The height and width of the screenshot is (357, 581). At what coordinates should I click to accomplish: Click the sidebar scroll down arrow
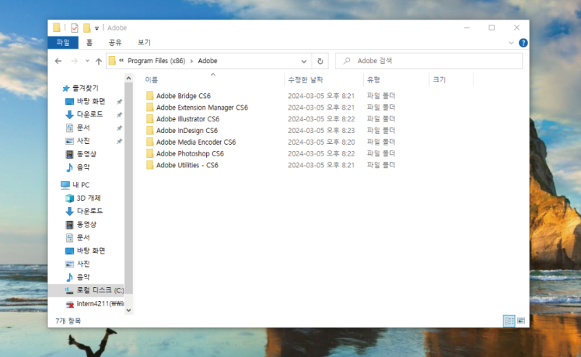point(129,310)
